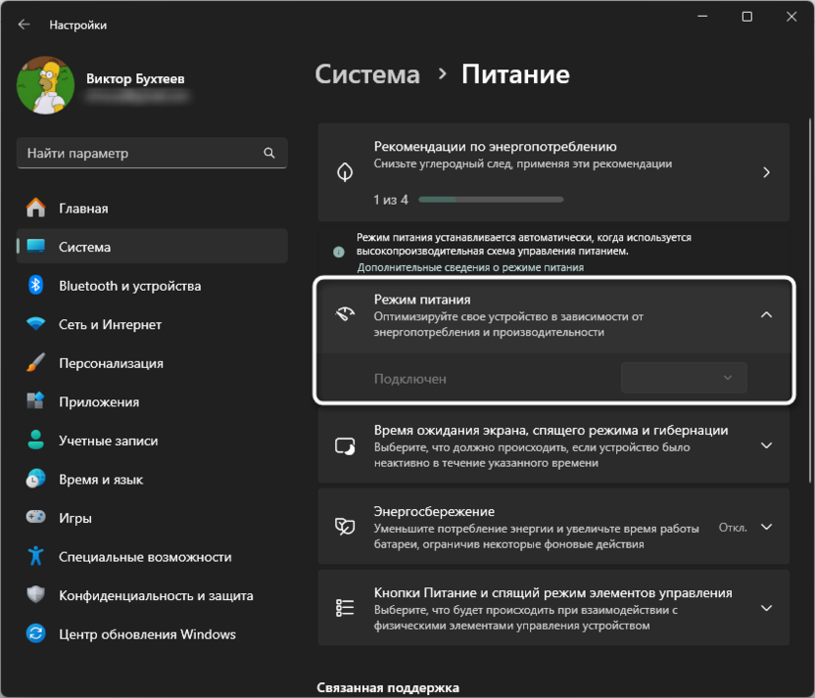Expand screen timeout and sleep settings
The image size is (815, 698).
pyautogui.click(x=766, y=446)
